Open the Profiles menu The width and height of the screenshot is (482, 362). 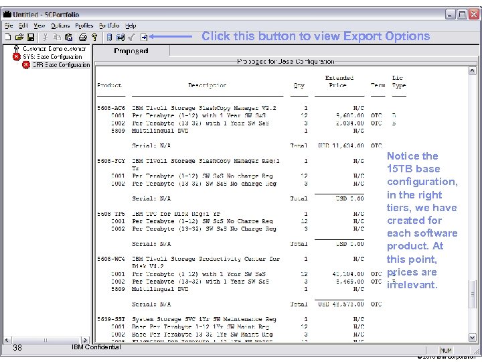[84, 25]
